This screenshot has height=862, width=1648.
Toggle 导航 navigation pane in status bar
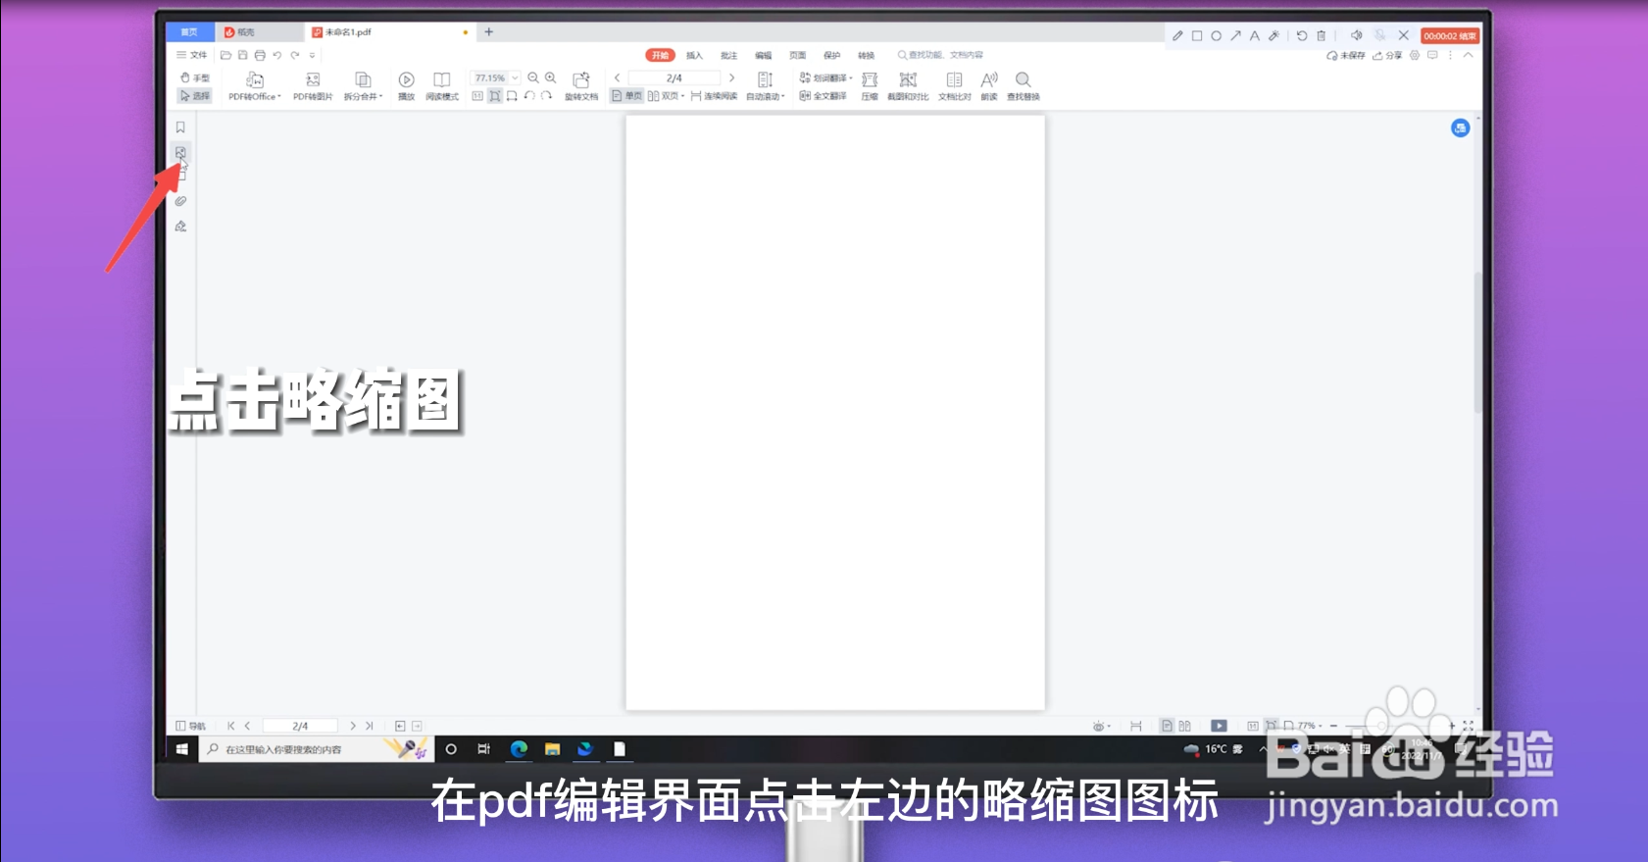pos(190,726)
